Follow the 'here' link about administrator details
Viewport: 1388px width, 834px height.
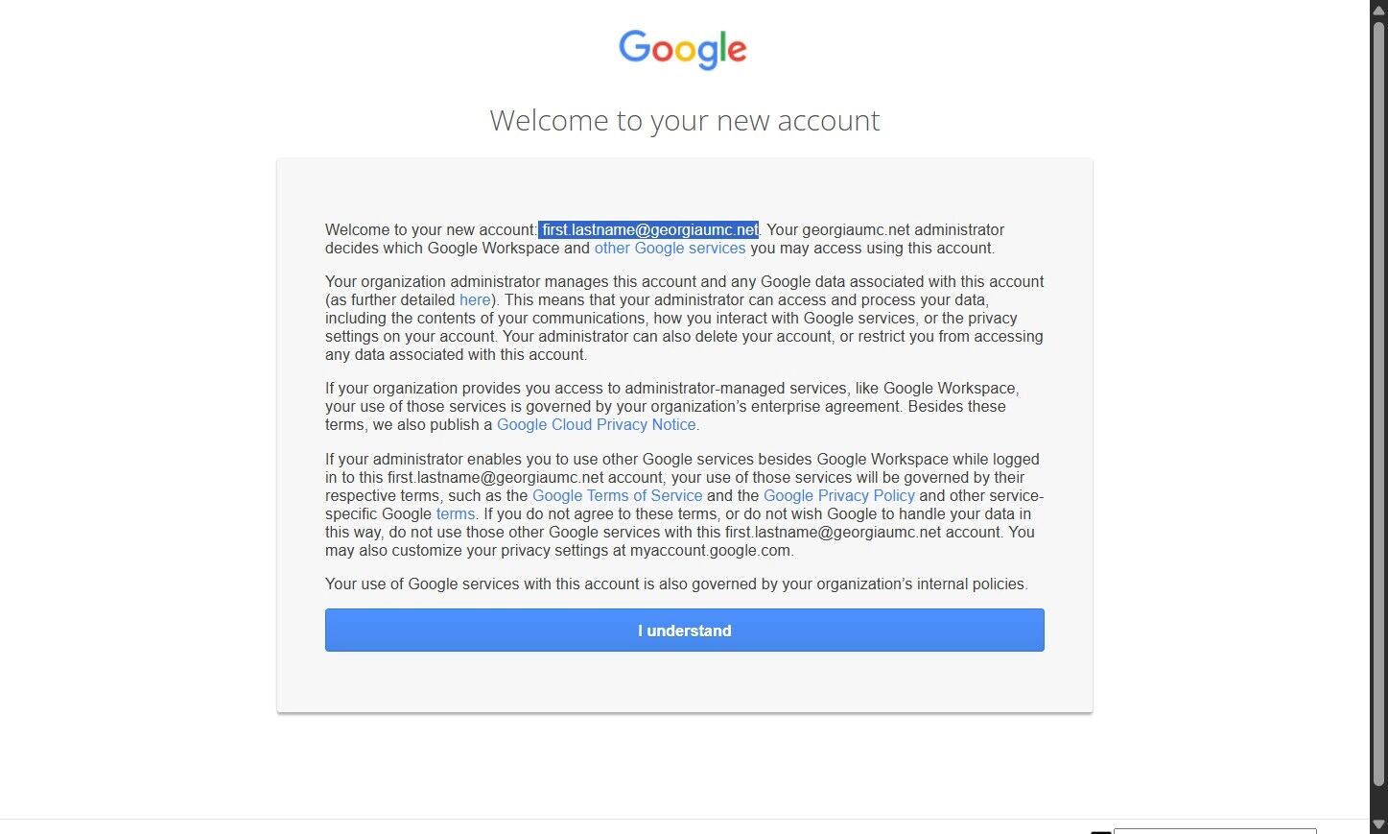coord(475,300)
